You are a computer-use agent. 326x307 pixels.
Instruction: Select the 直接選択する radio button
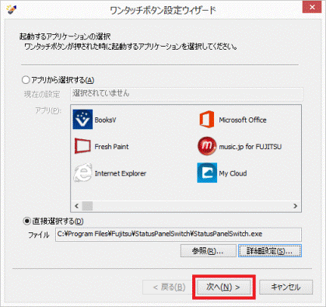26,221
